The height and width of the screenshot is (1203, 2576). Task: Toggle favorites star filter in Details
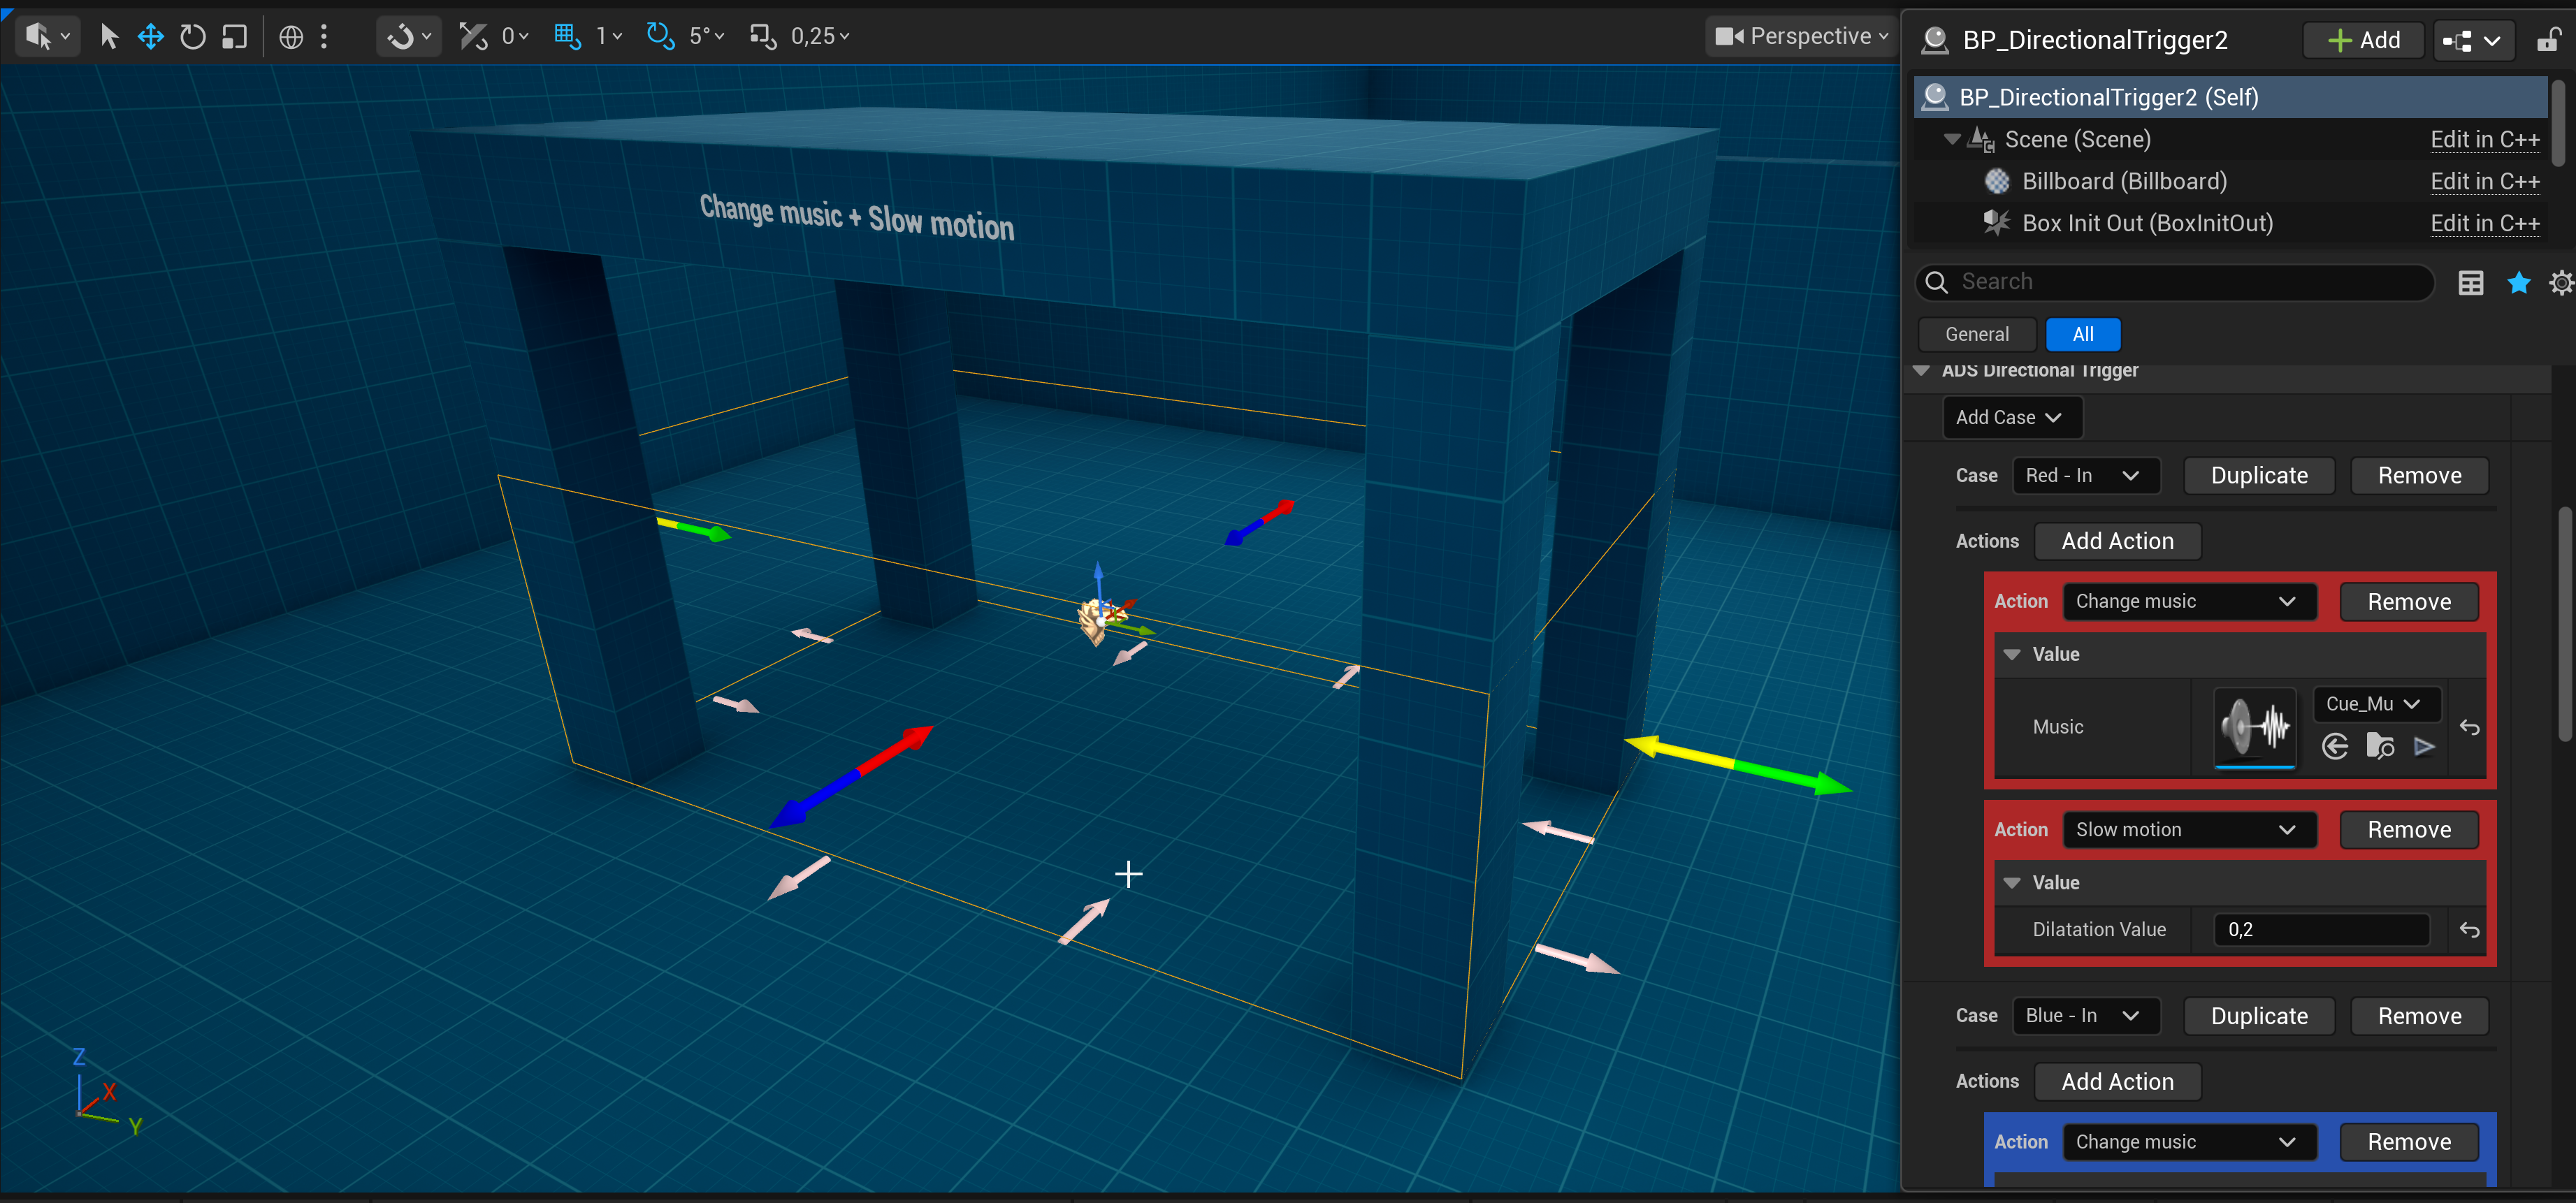coord(2518,283)
